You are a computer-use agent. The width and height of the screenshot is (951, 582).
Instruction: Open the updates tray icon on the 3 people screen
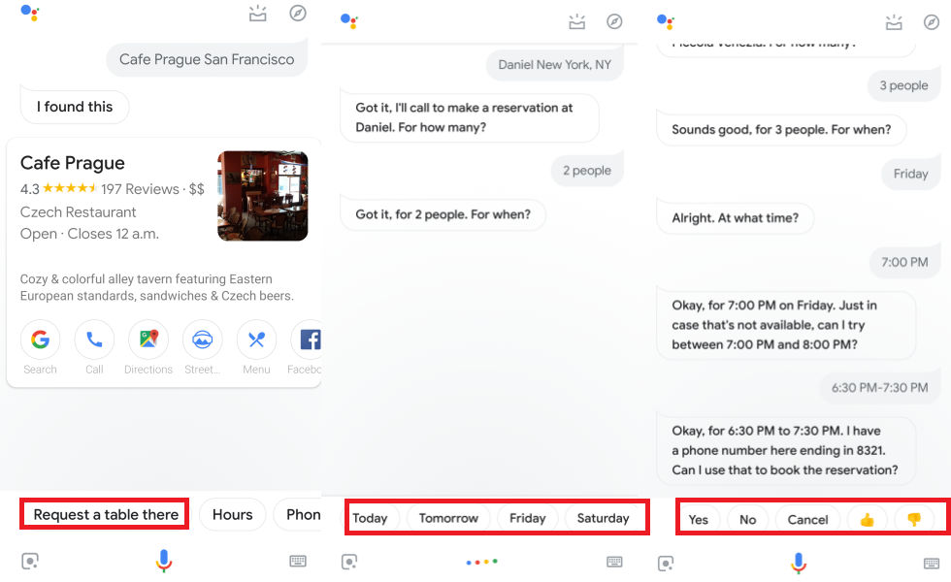894,22
